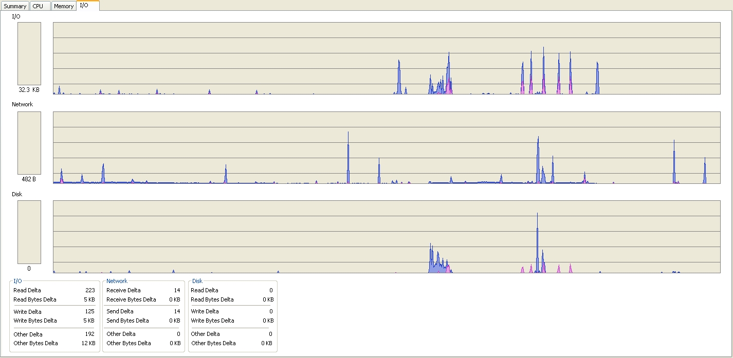Click the Send Delta value 14
Image resolution: width=733 pixels, height=358 pixels.
(x=177, y=311)
